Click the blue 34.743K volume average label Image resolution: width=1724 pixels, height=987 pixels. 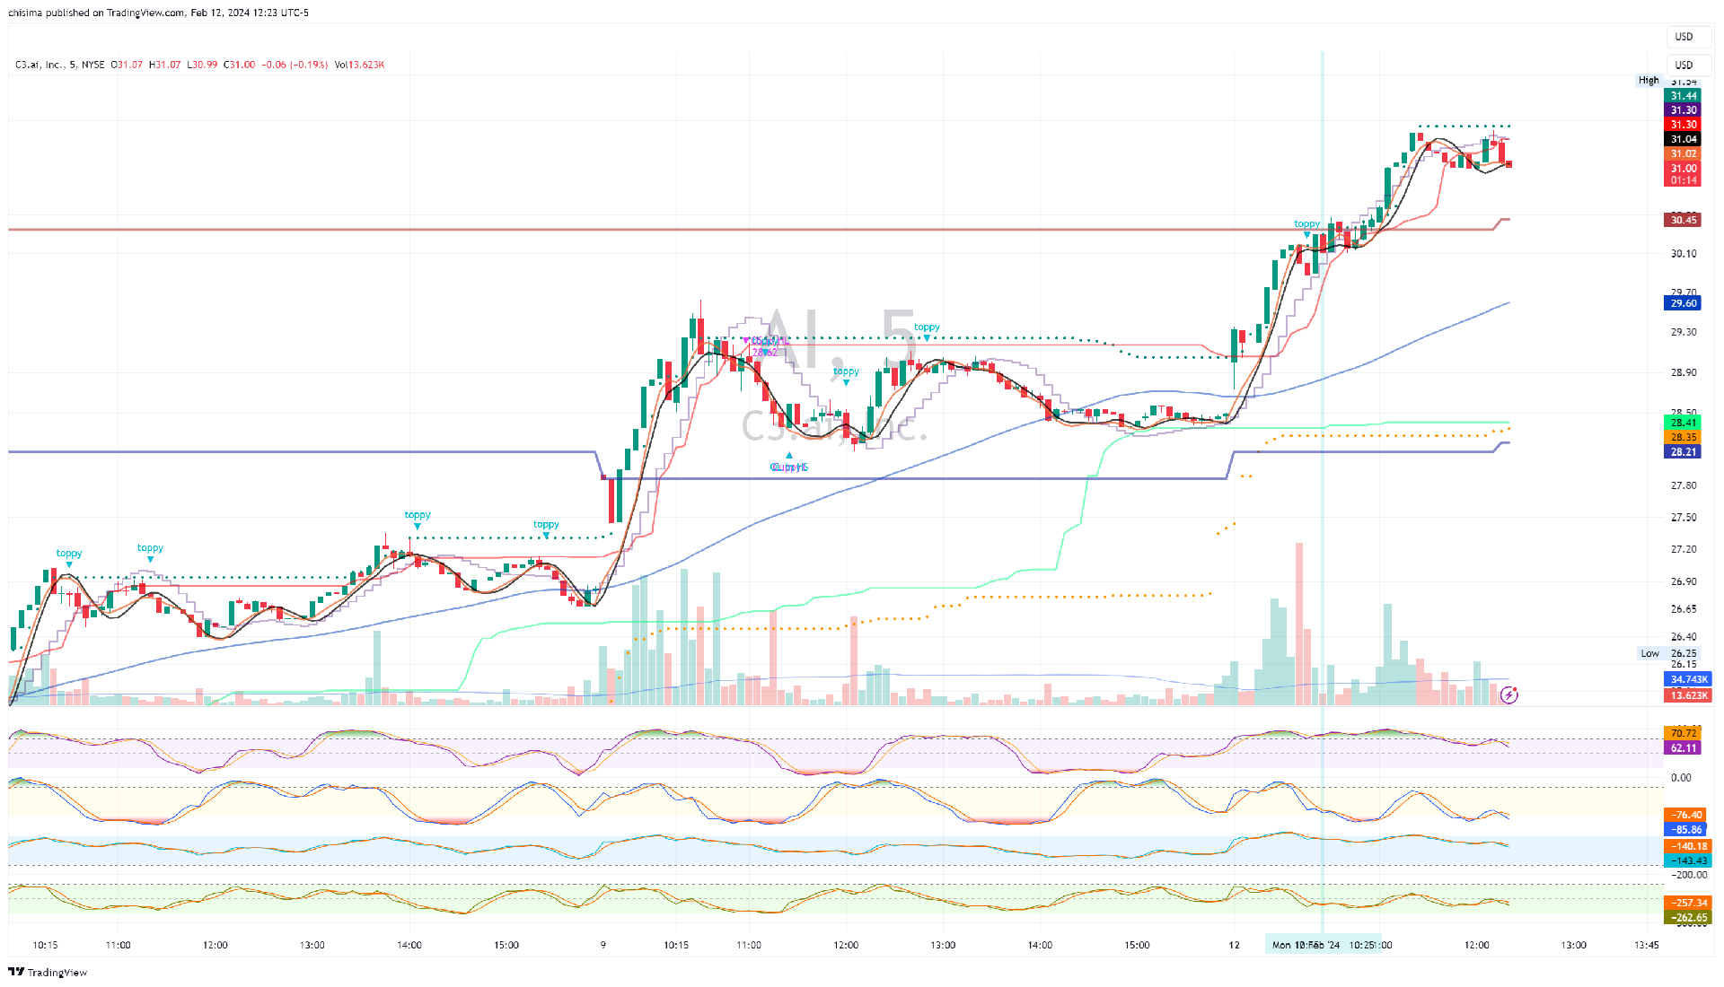[x=1688, y=679]
